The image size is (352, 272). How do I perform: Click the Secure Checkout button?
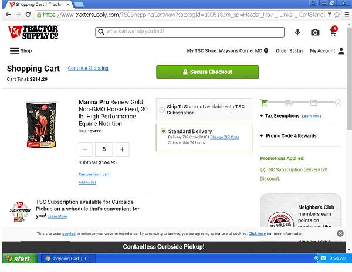pyautogui.click(x=207, y=72)
